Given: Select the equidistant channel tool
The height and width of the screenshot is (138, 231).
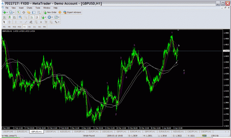Looking at the screenshot, I should click(31, 22).
